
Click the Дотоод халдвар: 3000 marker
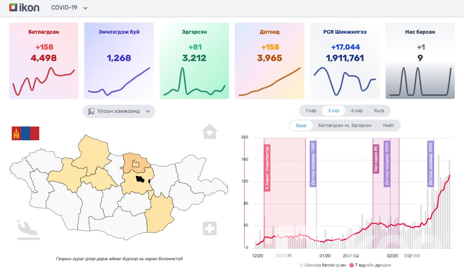coord(430,163)
